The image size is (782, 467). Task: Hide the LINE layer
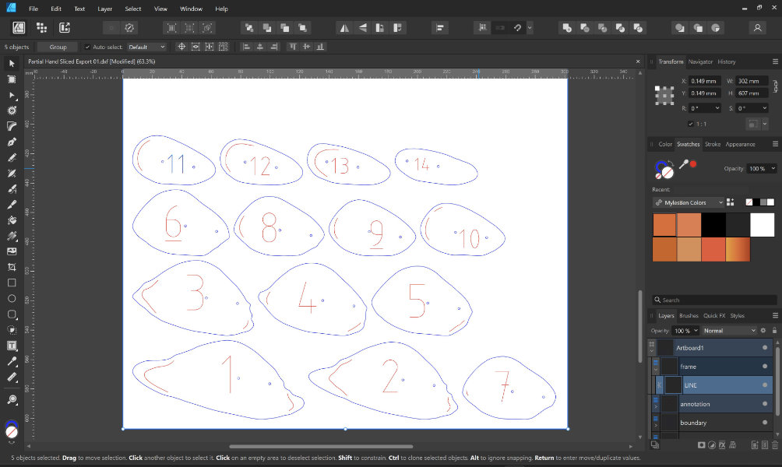(765, 384)
